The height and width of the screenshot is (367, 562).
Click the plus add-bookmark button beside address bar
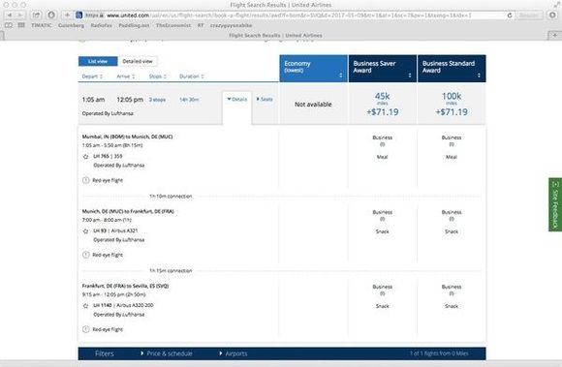pyautogui.click(x=67, y=15)
